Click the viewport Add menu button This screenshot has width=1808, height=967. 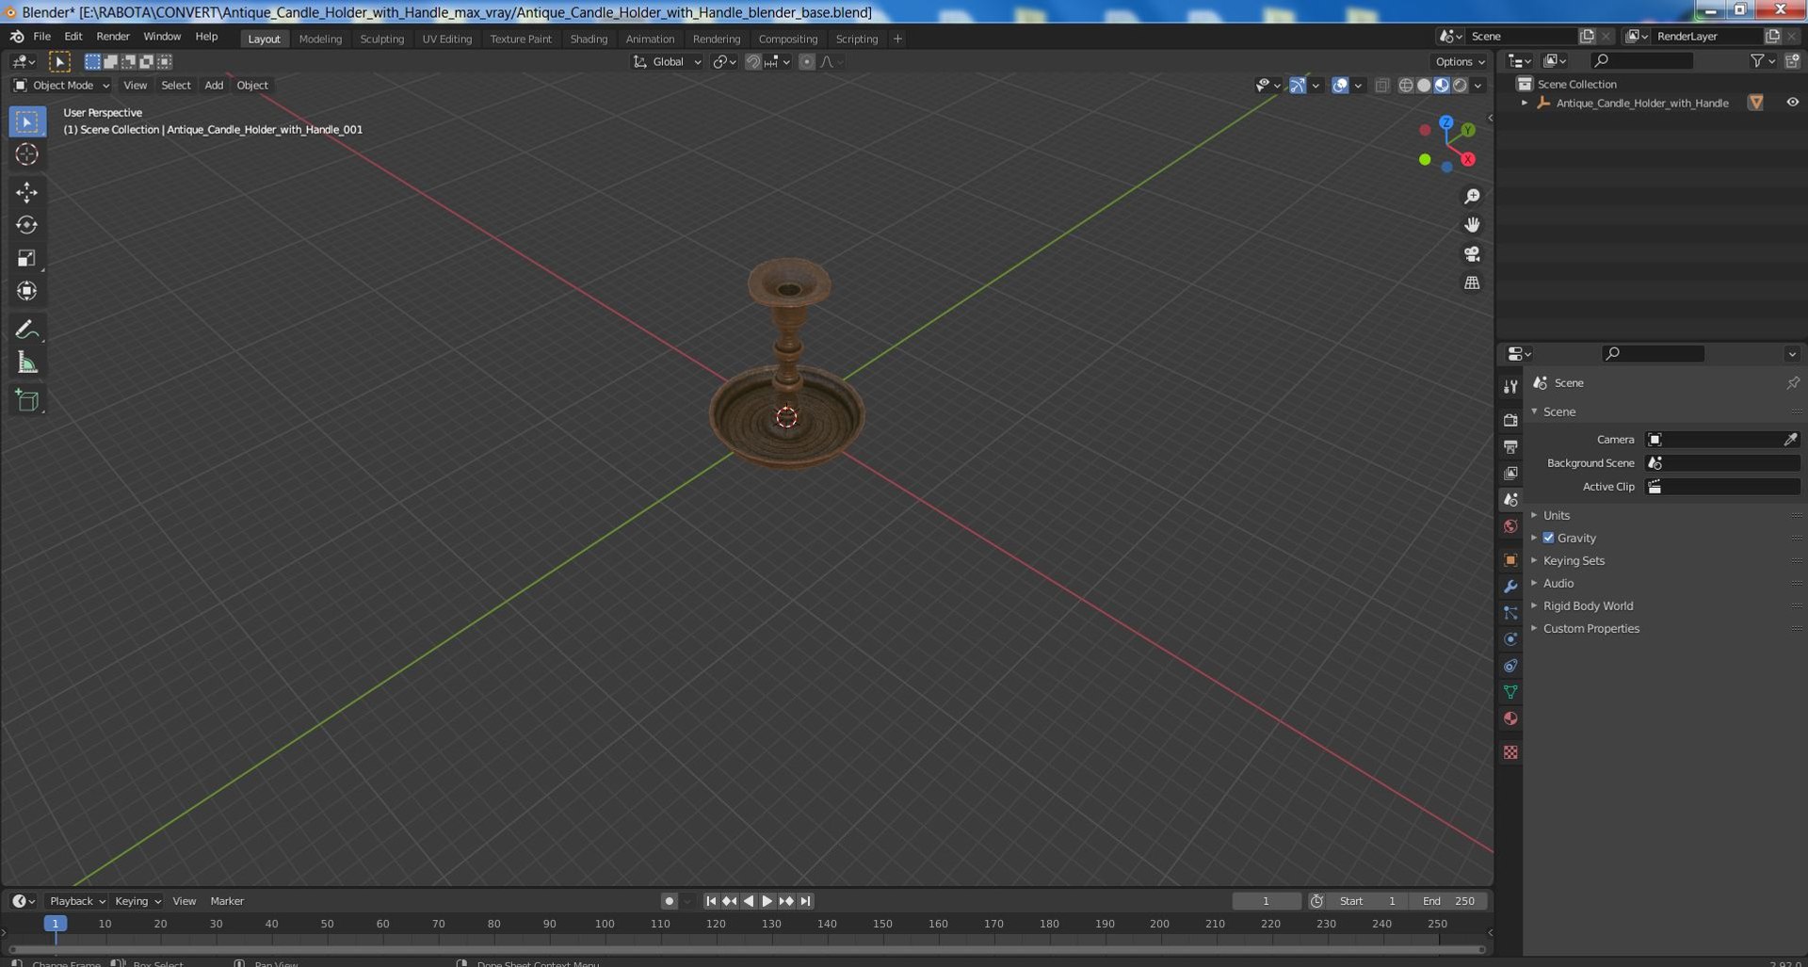pos(214,86)
